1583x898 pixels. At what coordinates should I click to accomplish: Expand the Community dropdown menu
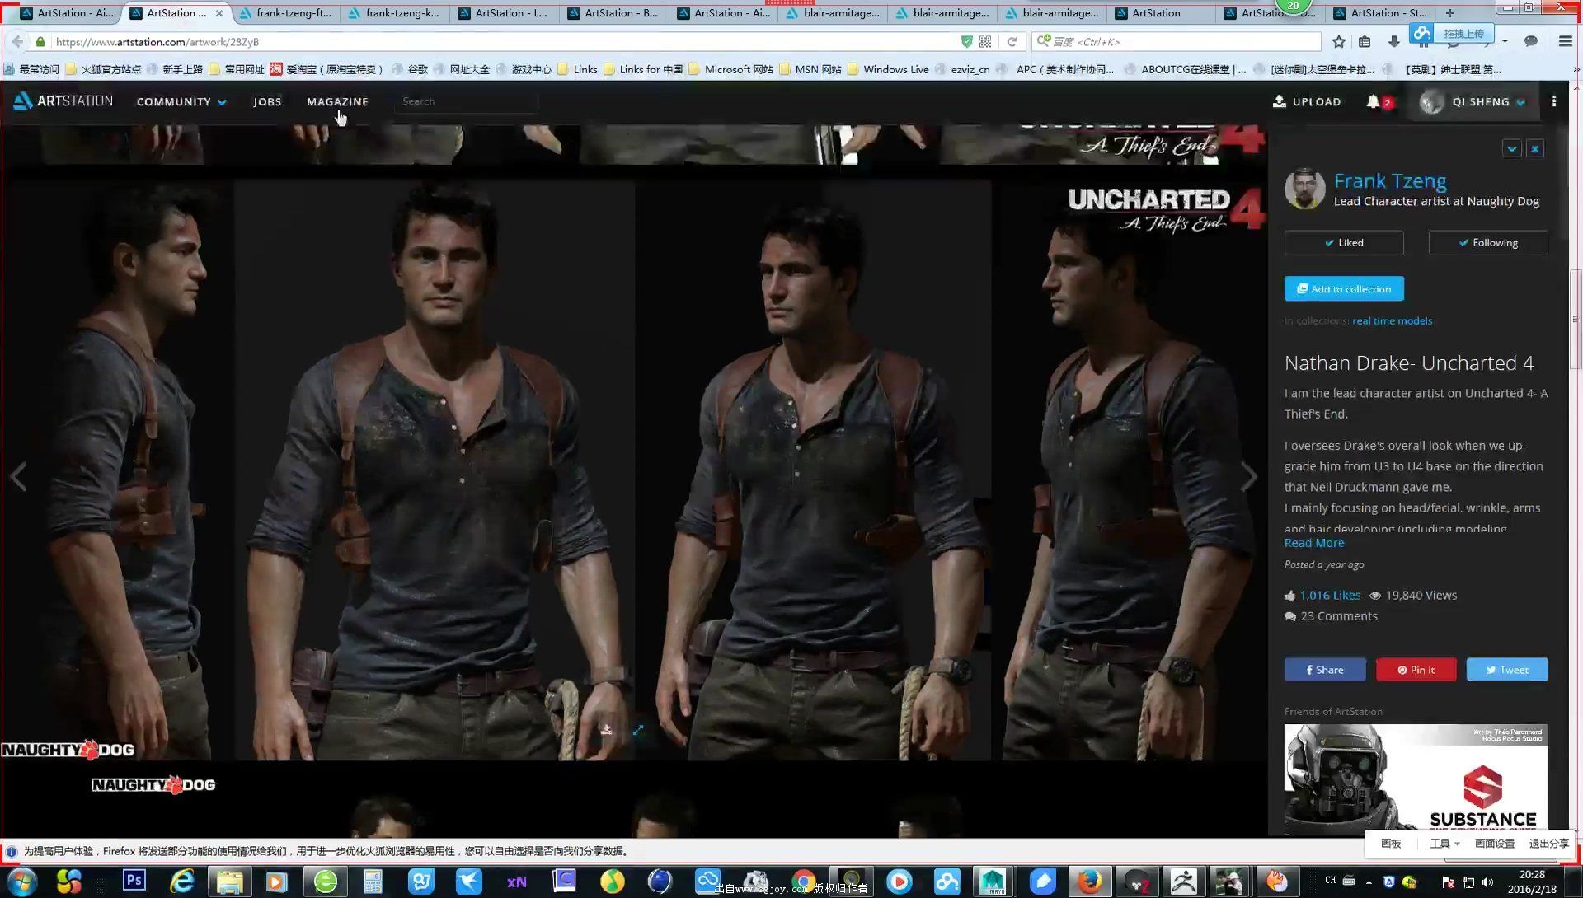click(x=181, y=102)
